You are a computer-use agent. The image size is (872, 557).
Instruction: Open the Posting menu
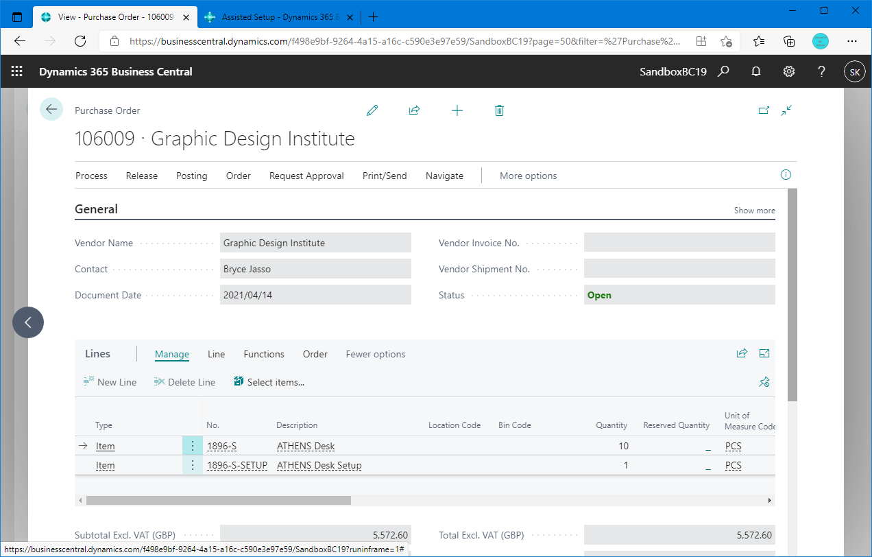coord(191,176)
